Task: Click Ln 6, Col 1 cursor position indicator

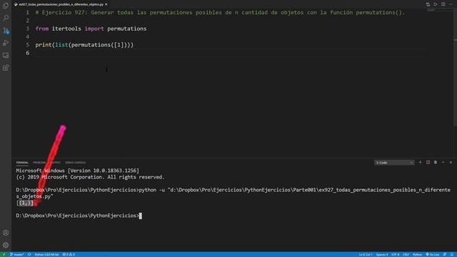Action: point(366,254)
